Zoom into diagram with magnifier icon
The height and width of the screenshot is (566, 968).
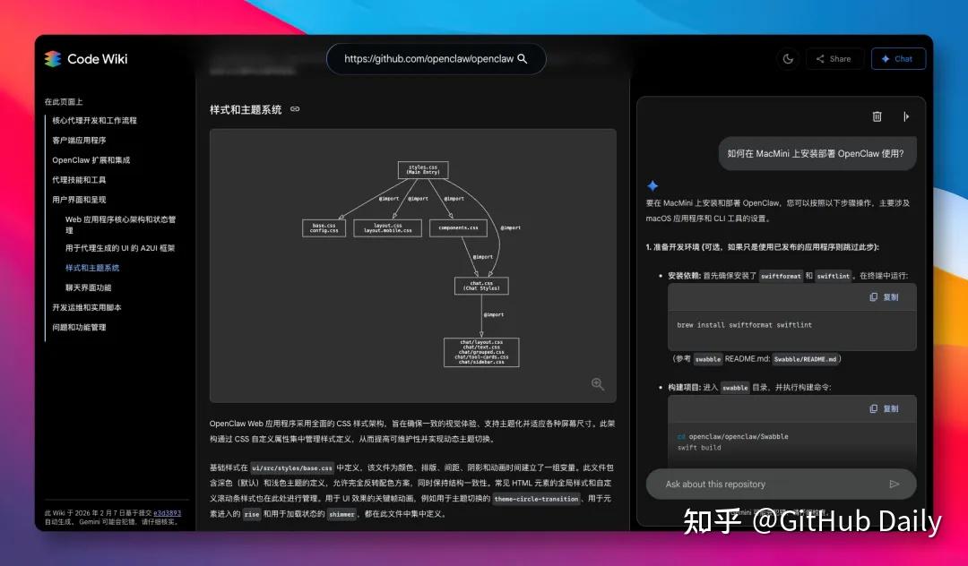point(598,384)
